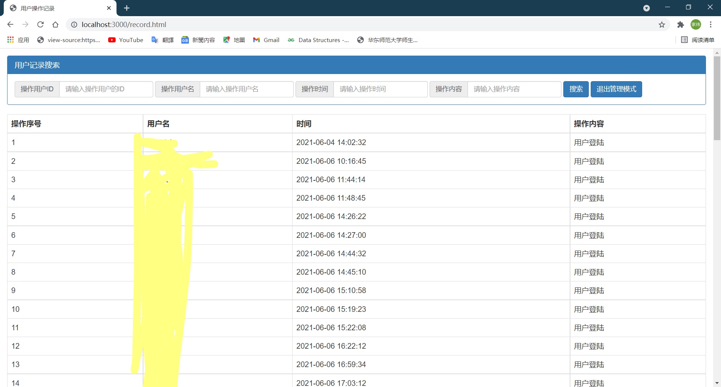Click the browser forward arrow

point(25,24)
